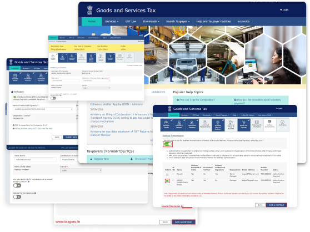Open Business Details step in Verification window
Screen dimensions: 310x232
click(15, 78)
